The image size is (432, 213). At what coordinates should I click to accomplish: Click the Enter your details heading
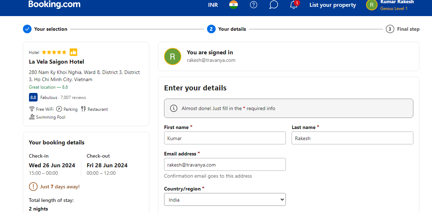click(x=195, y=88)
